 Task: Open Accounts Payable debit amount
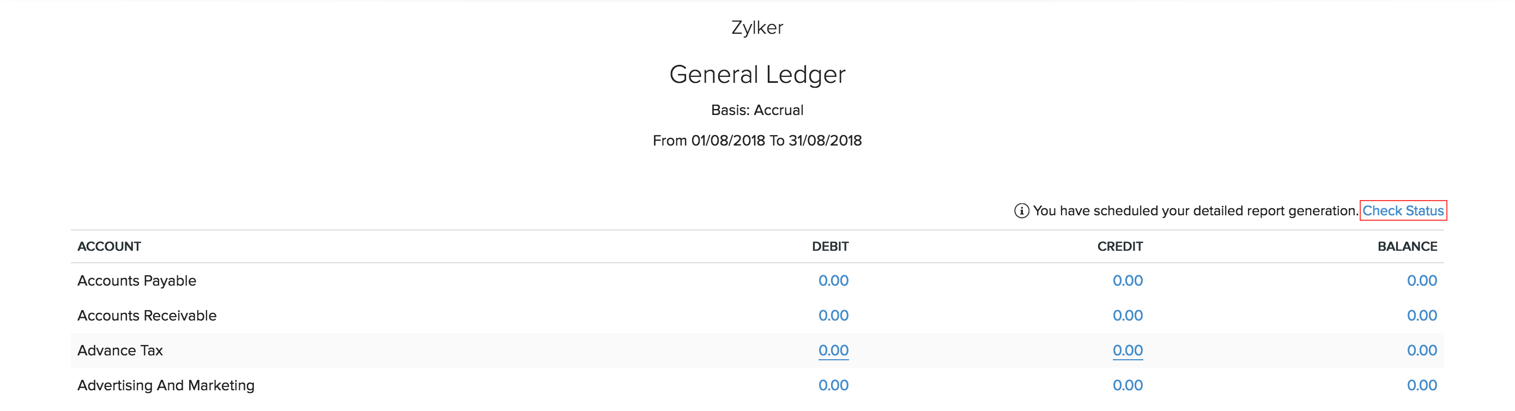pyautogui.click(x=833, y=281)
